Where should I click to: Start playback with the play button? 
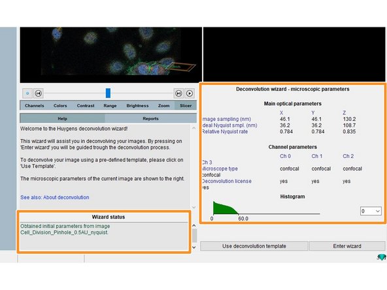pos(190,93)
